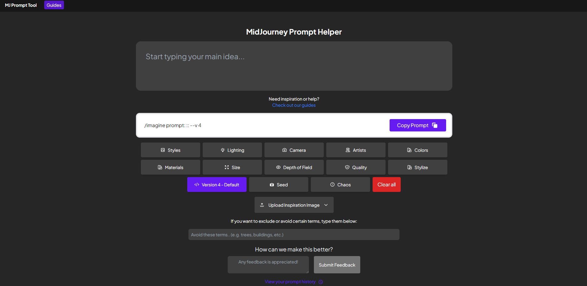This screenshot has height=286, width=587.
Task: Click the copy icon on Copy Prompt
Action: [435, 125]
